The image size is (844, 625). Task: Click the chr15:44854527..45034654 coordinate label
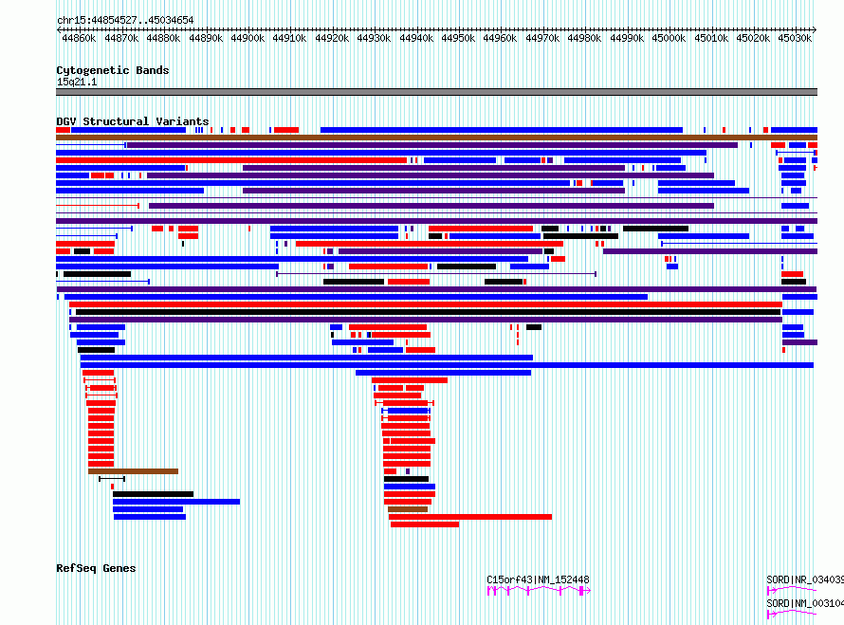(125, 20)
